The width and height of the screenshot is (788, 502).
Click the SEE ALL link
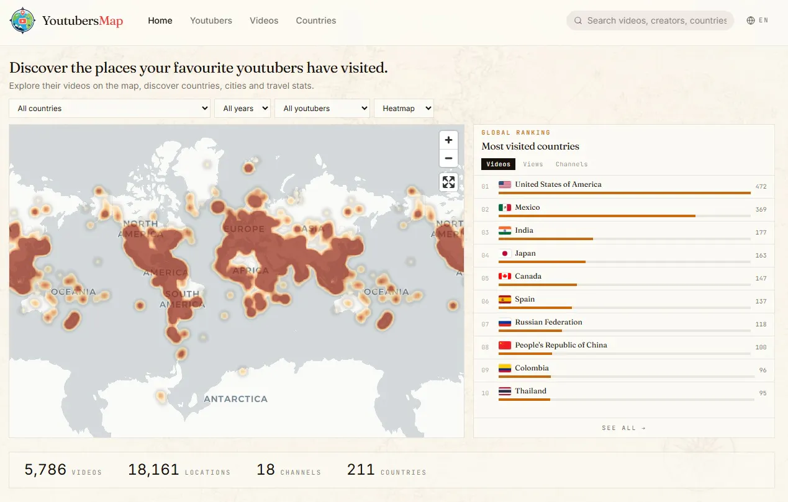[x=624, y=428]
